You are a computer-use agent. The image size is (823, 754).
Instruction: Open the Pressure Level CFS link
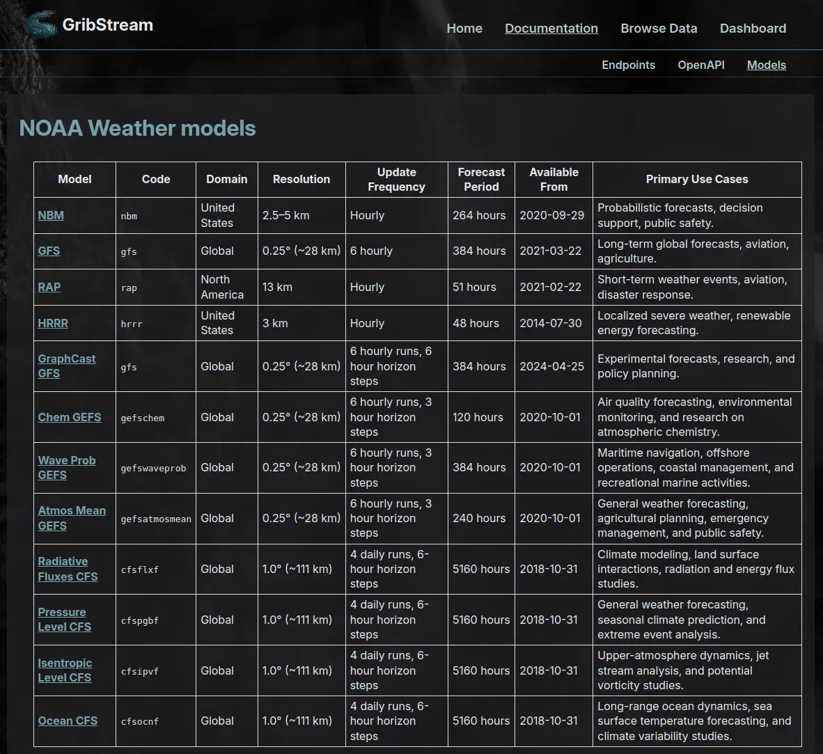coord(65,620)
